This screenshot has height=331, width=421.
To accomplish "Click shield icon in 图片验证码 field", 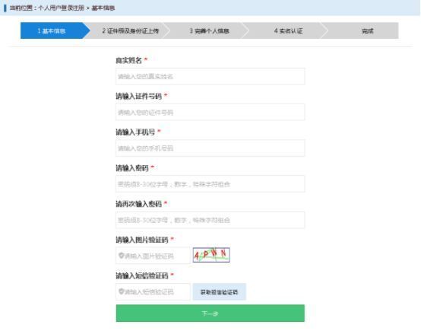I will 121,256.
